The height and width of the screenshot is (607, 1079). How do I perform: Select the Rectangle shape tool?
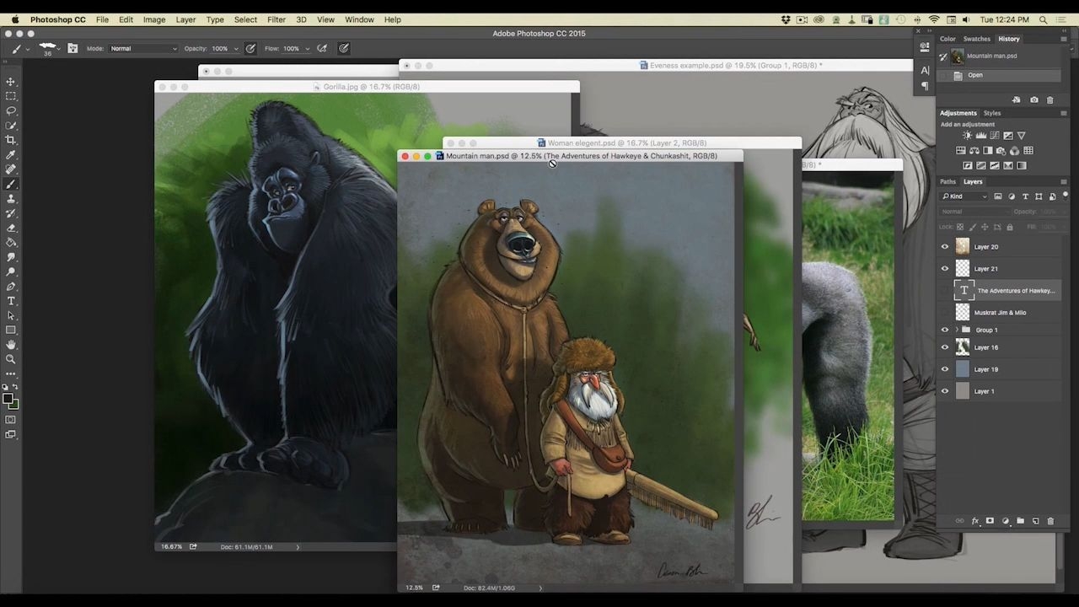(x=11, y=330)
